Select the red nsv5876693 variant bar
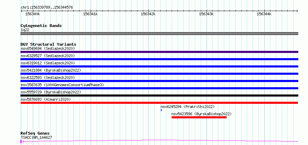308x145 pixels. [159, 103]
